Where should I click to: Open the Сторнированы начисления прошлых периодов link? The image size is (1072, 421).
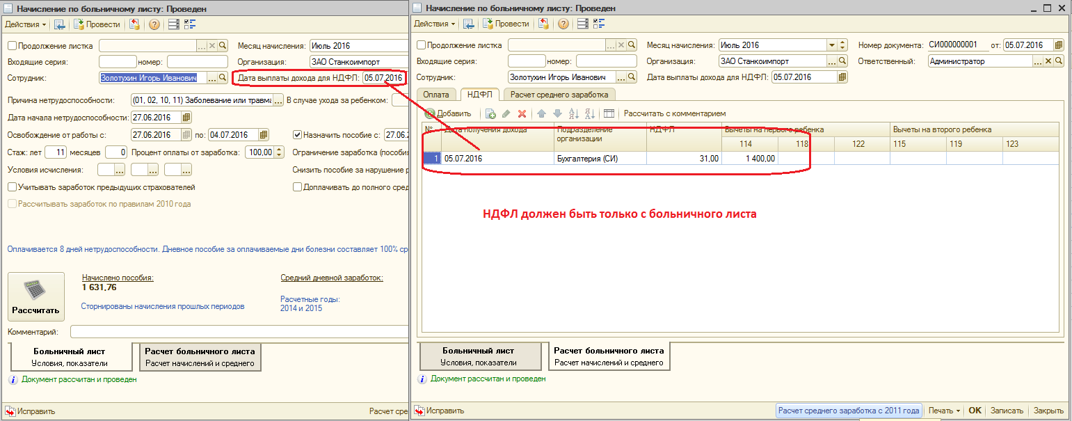(x=163, y=306)
